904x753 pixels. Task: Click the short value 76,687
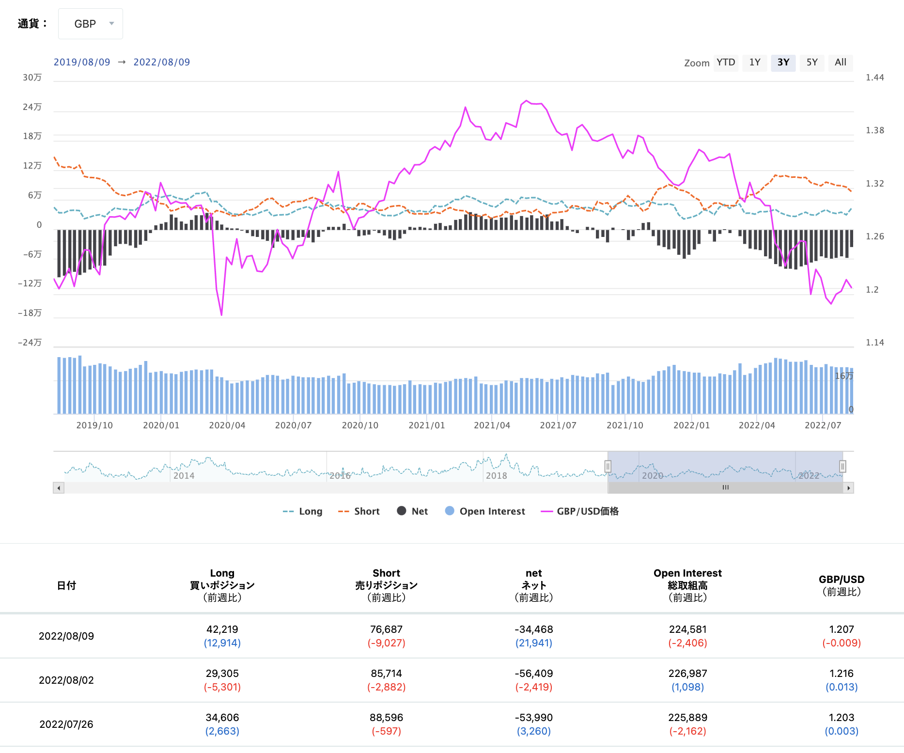pos(387,629)
